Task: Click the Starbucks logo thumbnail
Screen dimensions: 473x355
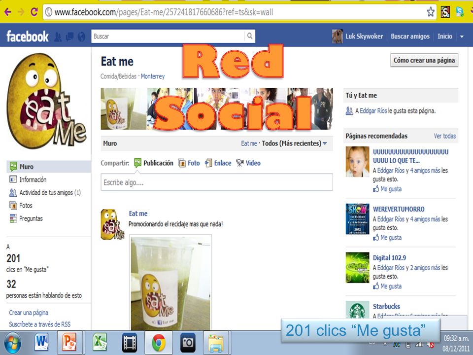Action: pyautogui.click(x=358, y=310)
